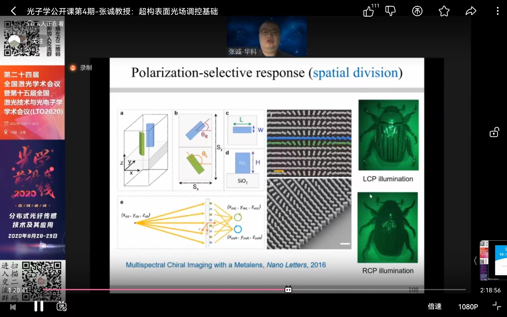Tap the coin donation icon
The image size is (507, 317).
tap(417, 11)
